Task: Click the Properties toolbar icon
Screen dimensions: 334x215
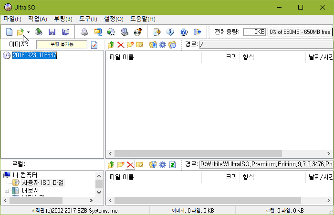Action: click(157, 32)
